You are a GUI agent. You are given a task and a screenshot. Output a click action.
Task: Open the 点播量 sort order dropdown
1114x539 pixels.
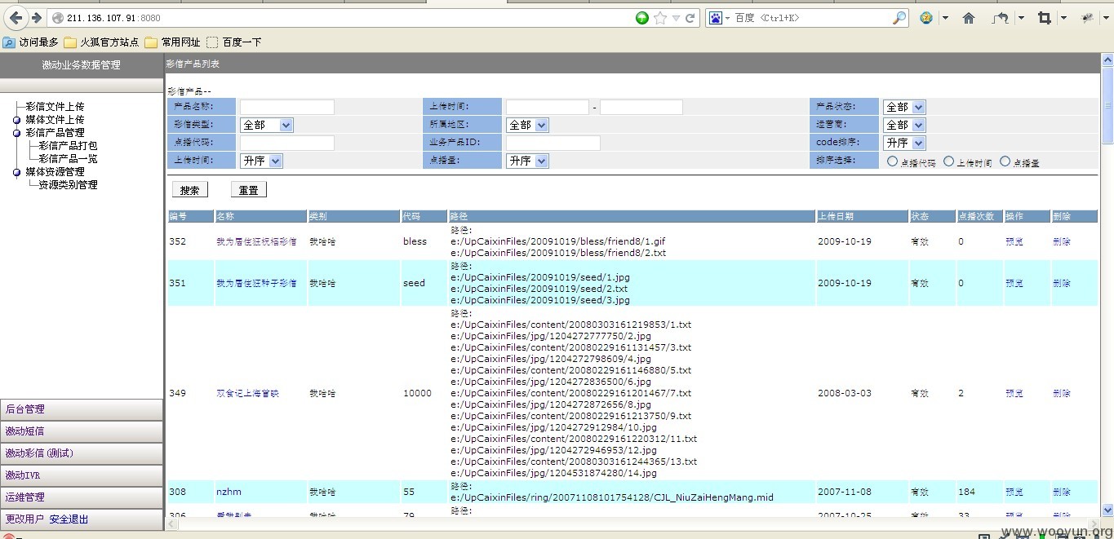[x=527, y=161]
